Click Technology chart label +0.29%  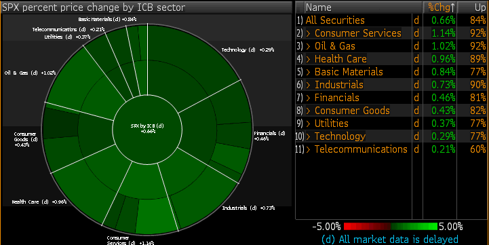point(248,50)
